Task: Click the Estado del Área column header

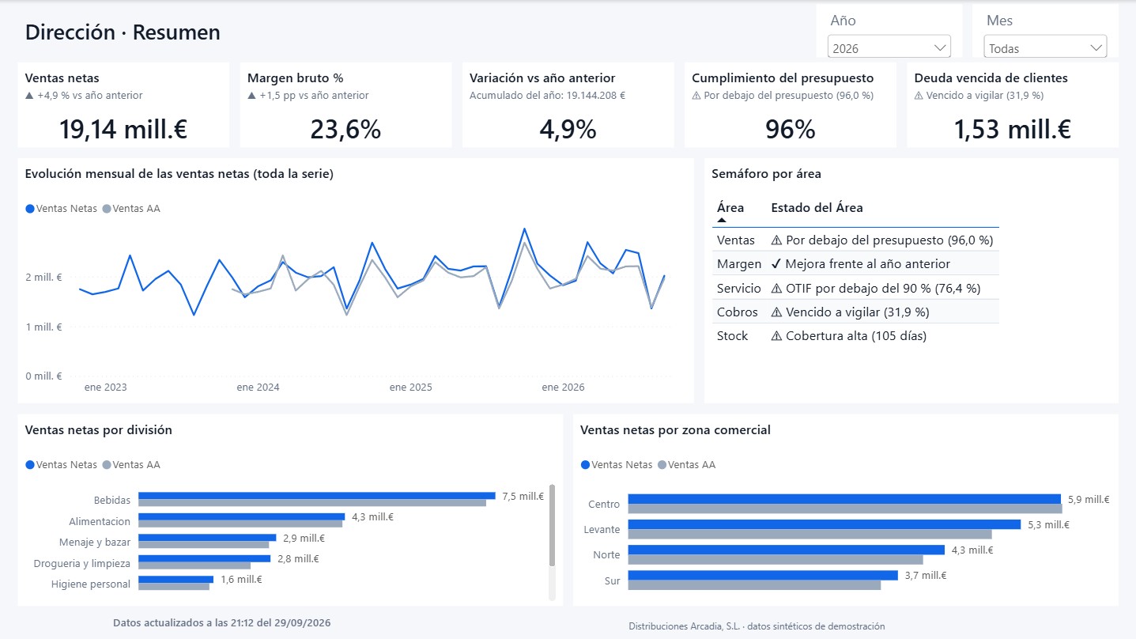Action: 817,208
